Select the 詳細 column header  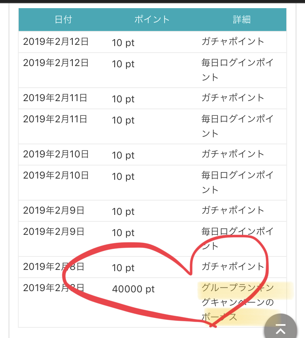coord(242,20)
